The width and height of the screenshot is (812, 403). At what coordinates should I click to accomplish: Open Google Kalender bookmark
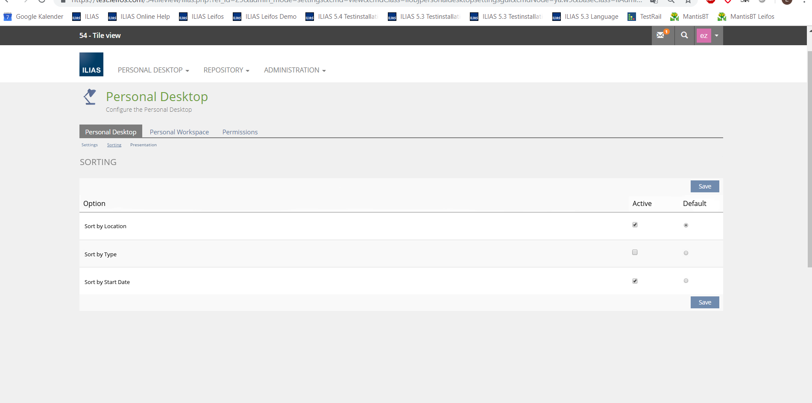[x=34, y=17]
